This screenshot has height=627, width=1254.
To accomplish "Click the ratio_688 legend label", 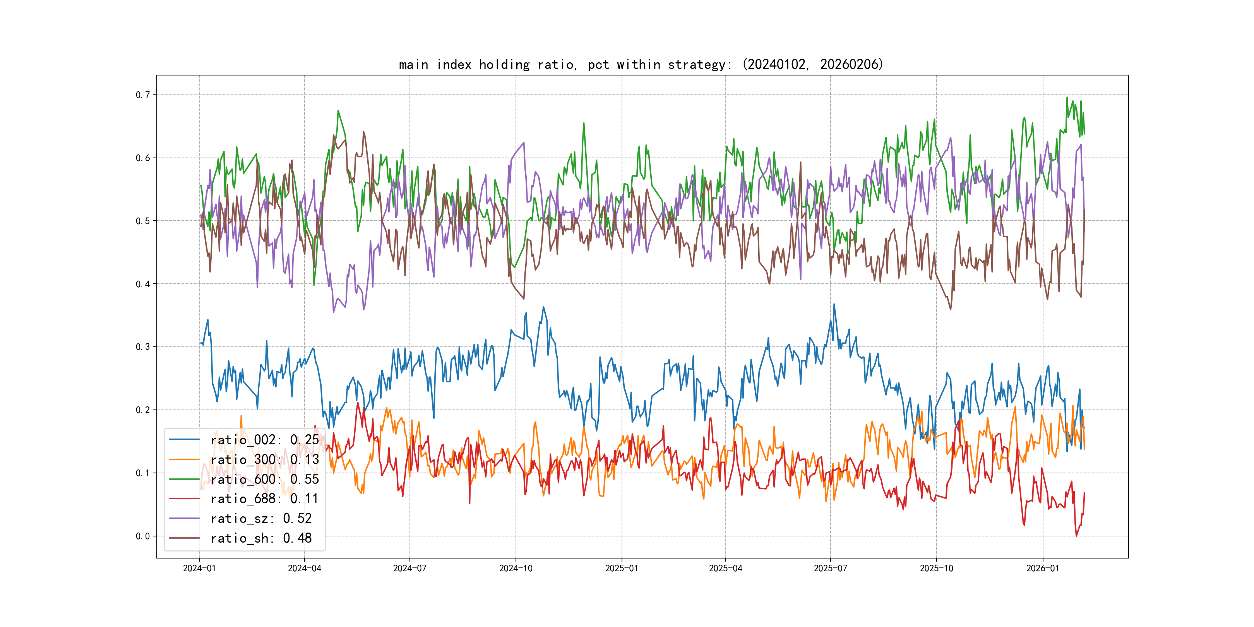I will [x=264, y=499].
